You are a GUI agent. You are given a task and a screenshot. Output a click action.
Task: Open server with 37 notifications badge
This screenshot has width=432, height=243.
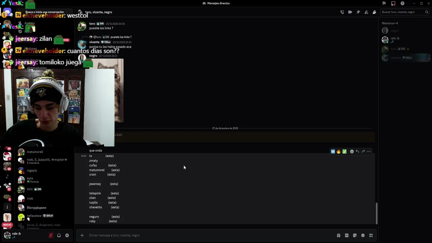click(7, 186)
